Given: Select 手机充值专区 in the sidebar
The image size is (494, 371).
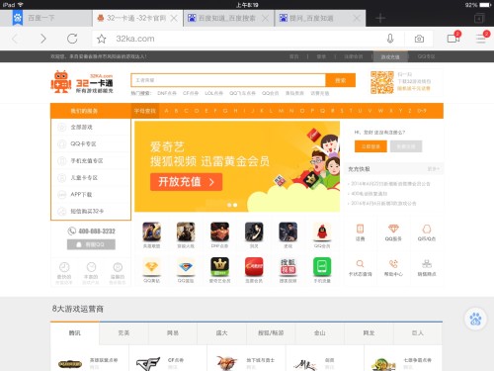Looking at the screenshot, I should click(x=91, y=160).
